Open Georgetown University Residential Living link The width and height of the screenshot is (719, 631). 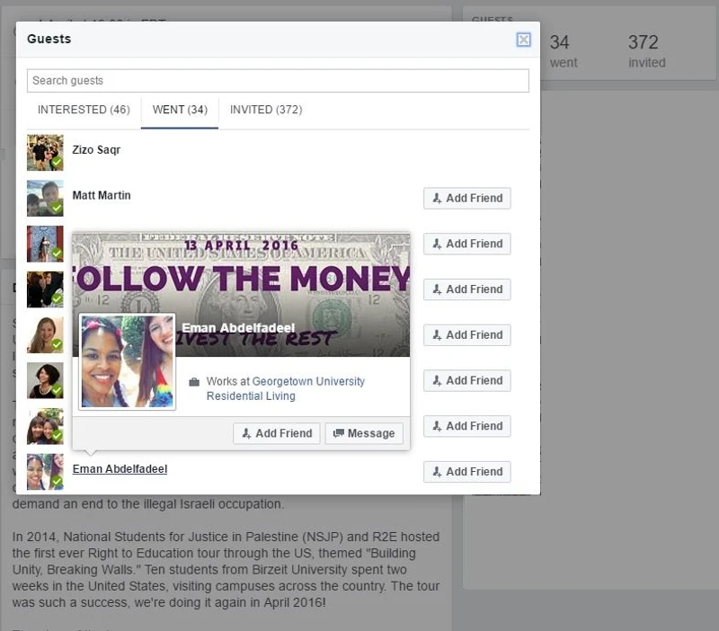click(286, 388)
